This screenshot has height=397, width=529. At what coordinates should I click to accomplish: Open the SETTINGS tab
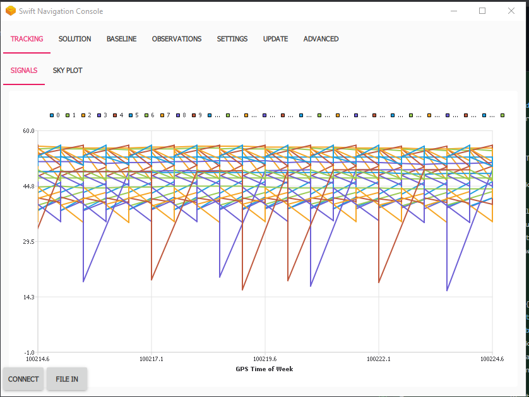click(x=232, y=39)
